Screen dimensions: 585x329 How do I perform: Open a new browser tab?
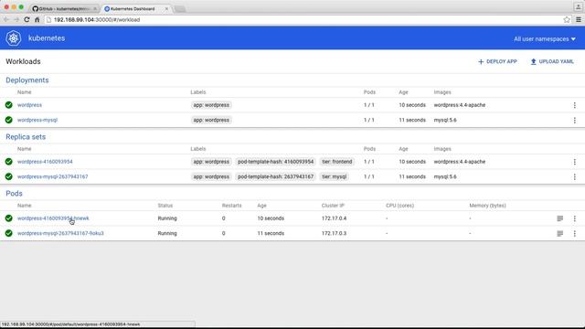pyautogui.click(x=180, y=9)
